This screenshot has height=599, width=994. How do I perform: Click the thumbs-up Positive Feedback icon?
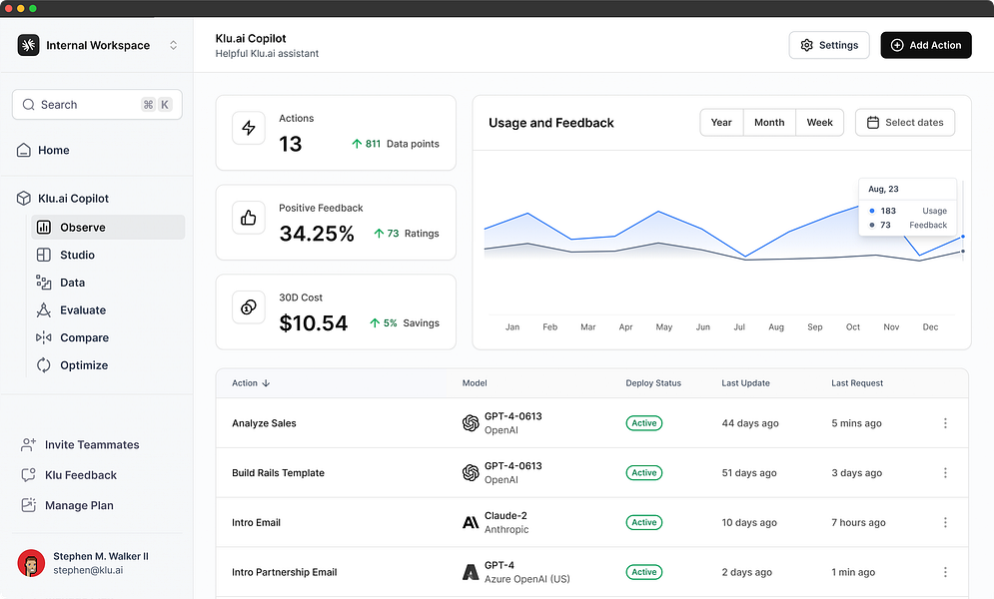249,218
